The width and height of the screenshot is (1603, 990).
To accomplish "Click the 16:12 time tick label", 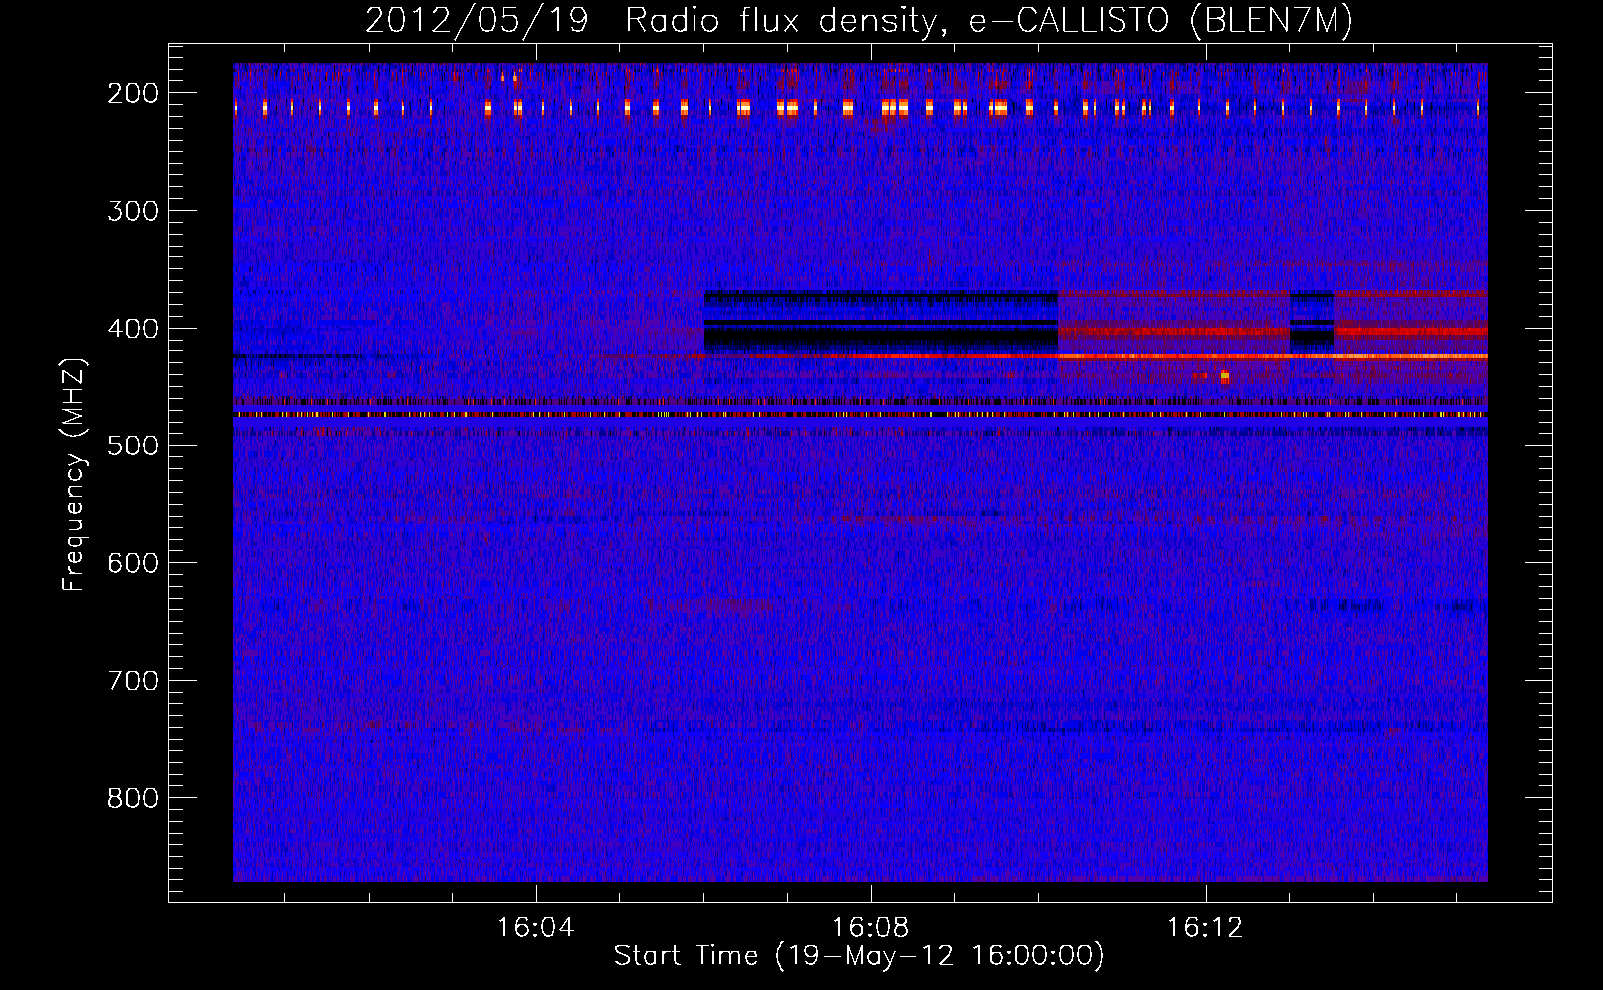I will [1205, 928].
